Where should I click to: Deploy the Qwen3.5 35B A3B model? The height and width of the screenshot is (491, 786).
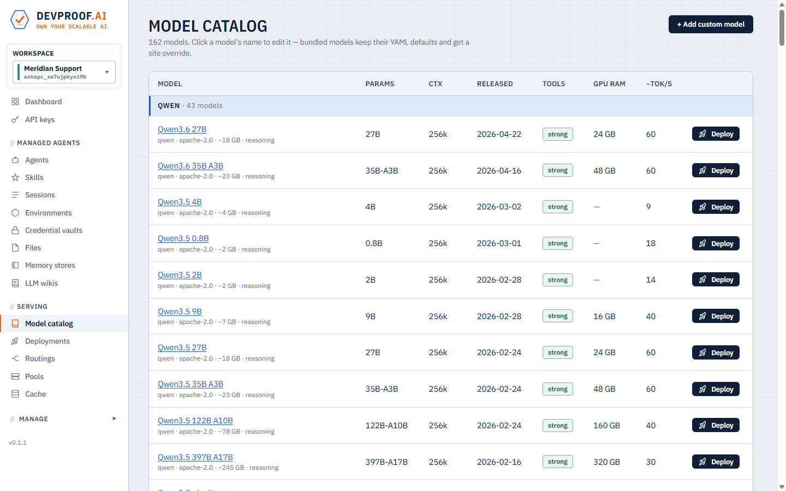coord(716,389)
